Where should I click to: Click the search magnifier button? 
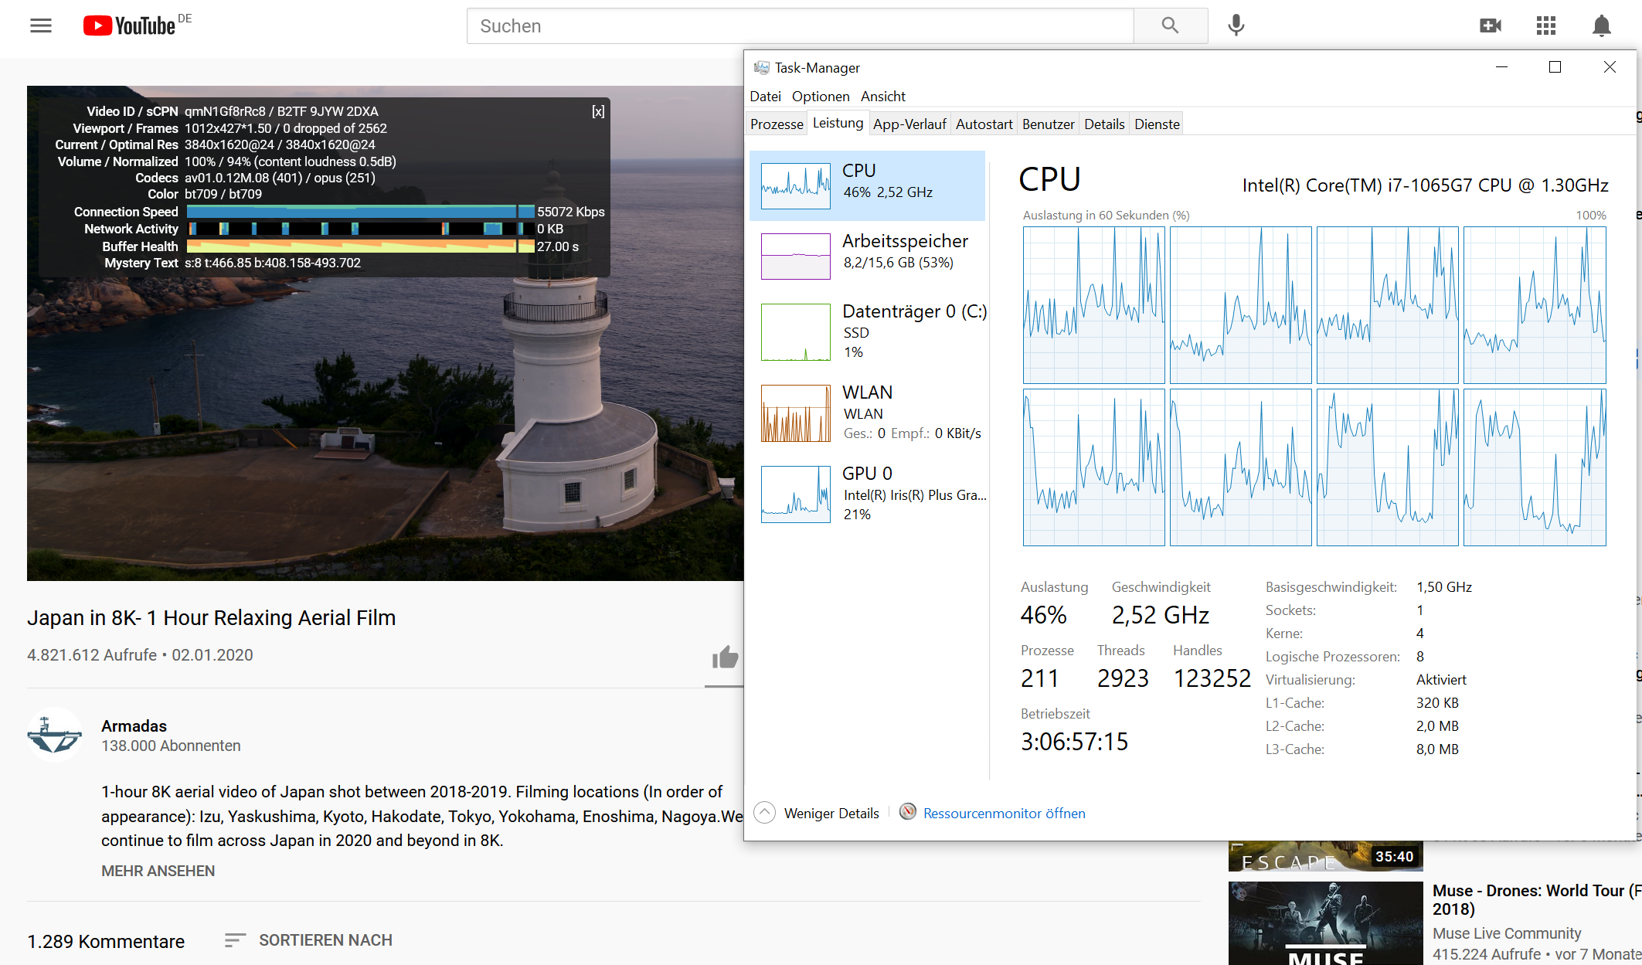pos(1170,25)
